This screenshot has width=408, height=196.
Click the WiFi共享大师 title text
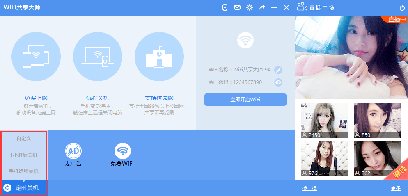[x=22, y=7]
